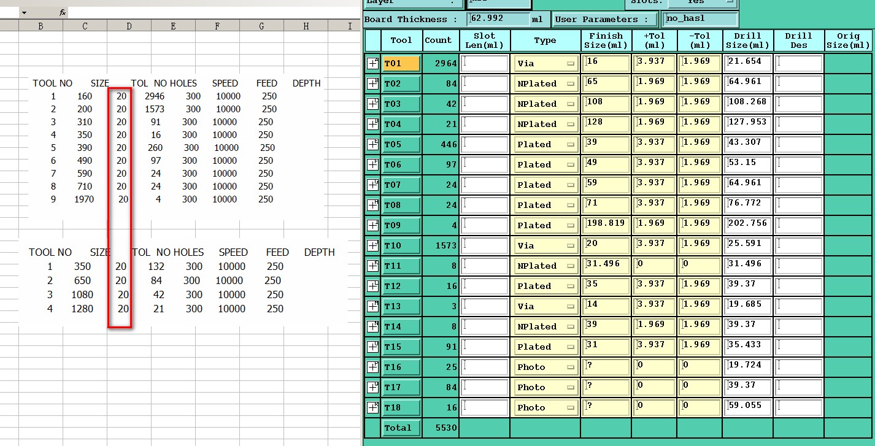Screen dimensions: 875x446
Task: Select the T05 tool button
Action: (401, 144)
